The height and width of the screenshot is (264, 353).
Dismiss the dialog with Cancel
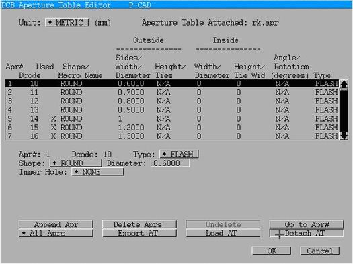point(320,251)
